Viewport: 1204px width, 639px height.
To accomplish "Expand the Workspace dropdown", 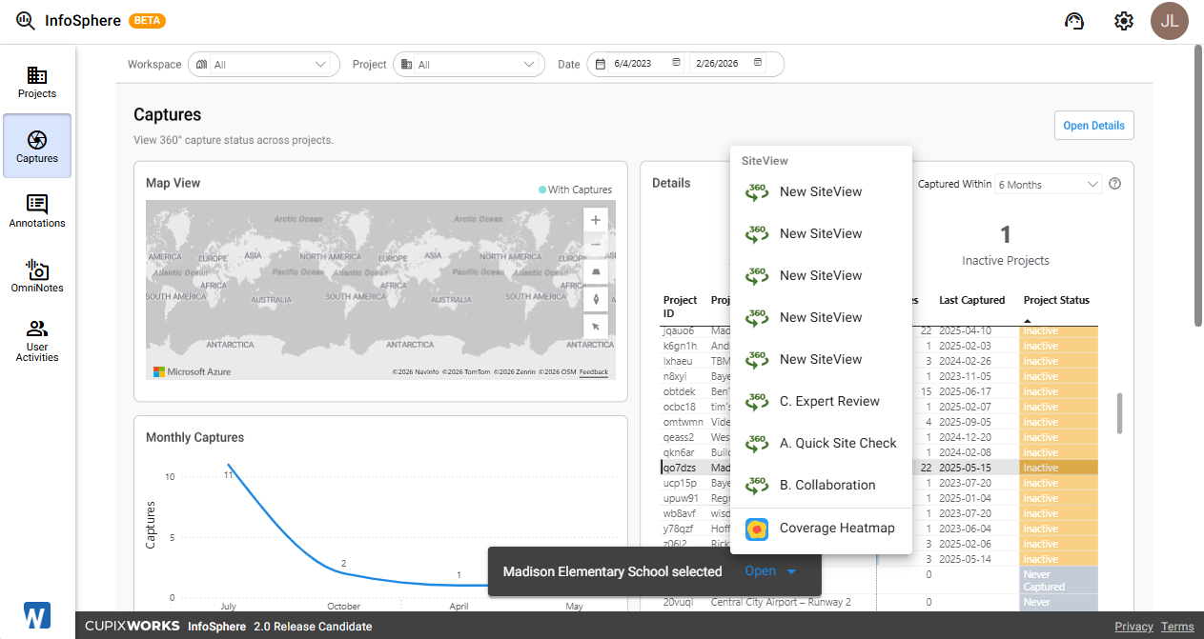I will [x=264, y=64].
